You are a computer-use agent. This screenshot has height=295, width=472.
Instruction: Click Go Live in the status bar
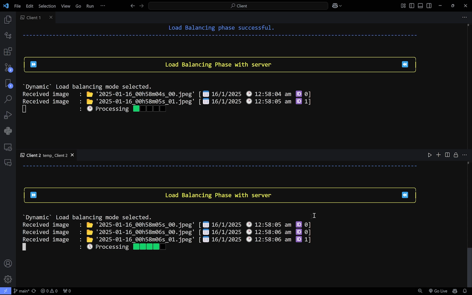(438, 291)
